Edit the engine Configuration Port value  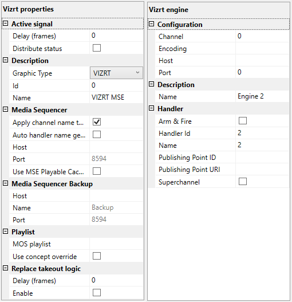pos(262,72)
